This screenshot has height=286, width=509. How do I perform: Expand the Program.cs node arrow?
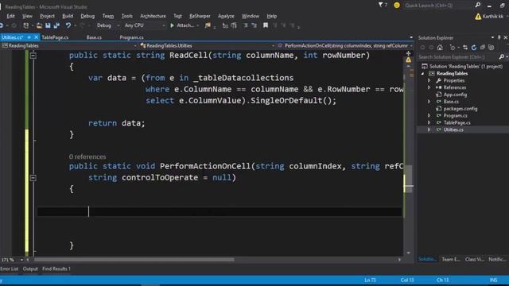[x=429, y=115]
